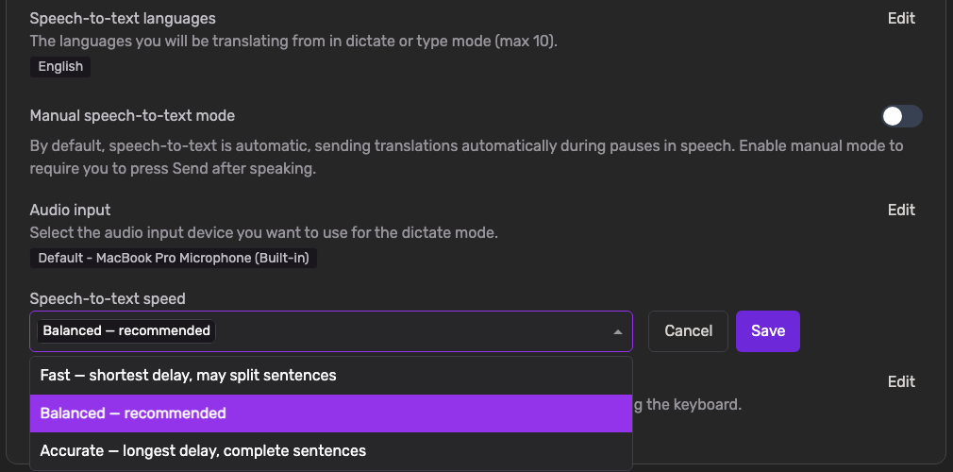Save the speech-to-text speed setting
The image size is (953, 472).
tap(768, 331)
